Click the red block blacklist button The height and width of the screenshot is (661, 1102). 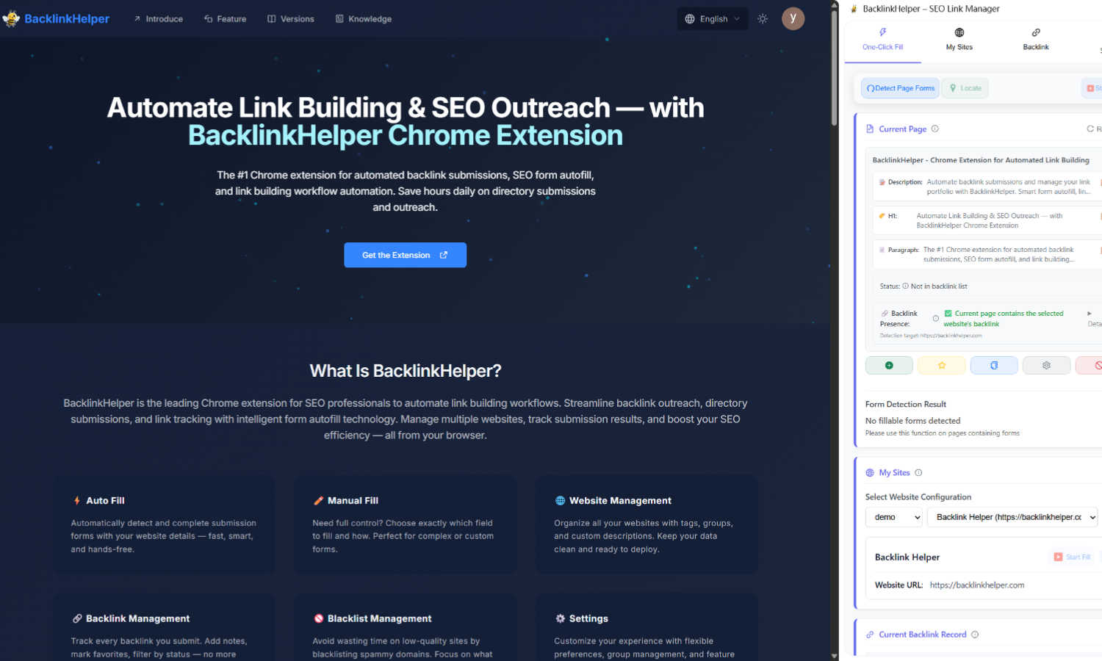coord(1090,365)
